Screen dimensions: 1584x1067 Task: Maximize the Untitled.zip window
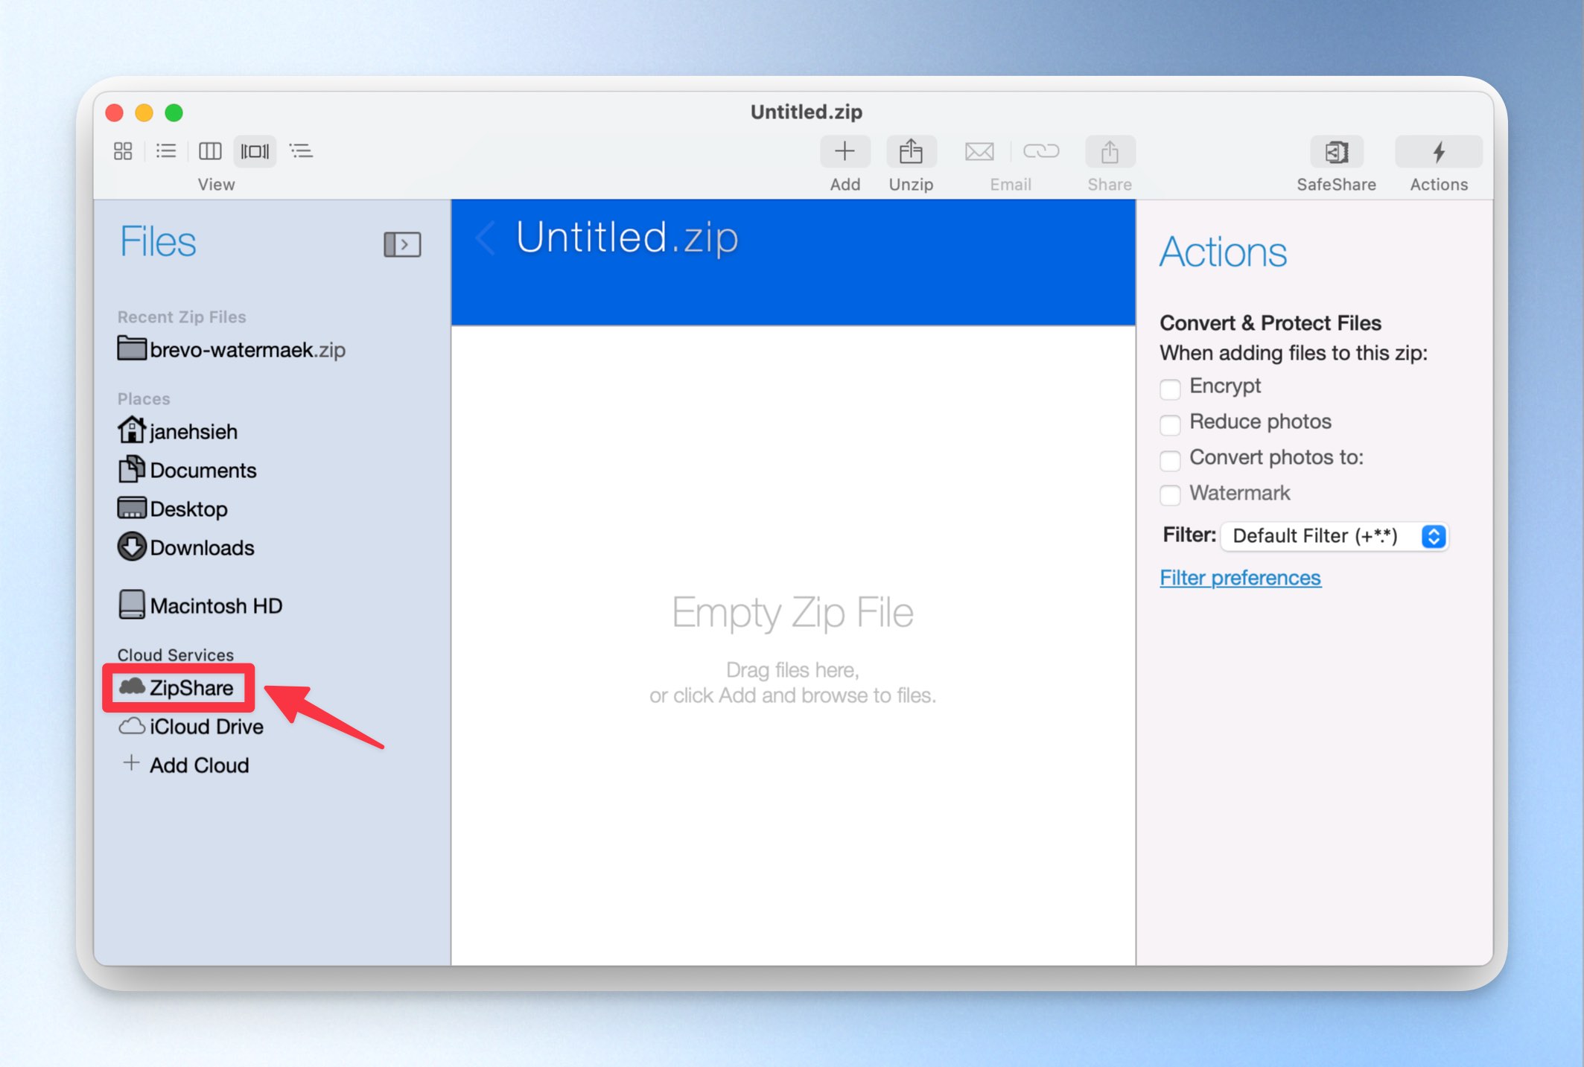point(174,112)
